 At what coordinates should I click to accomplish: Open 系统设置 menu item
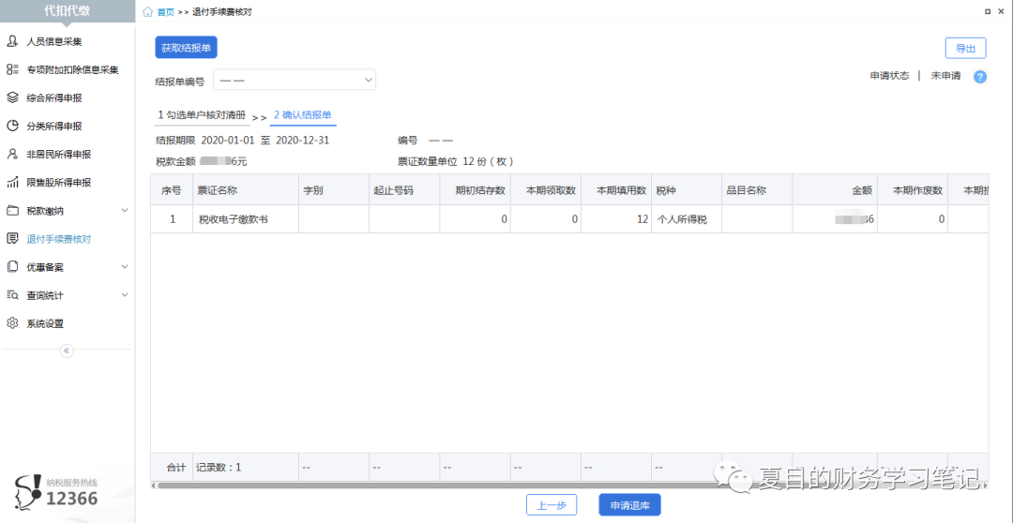point(45,323)
